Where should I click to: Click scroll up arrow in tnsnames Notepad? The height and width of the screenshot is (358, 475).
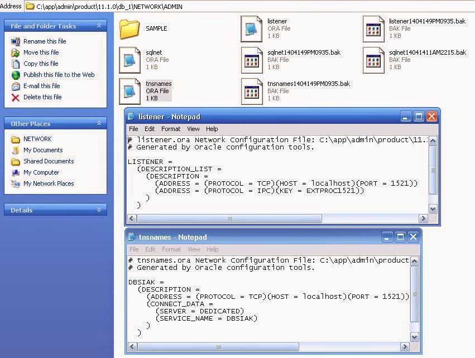[414, 261]
